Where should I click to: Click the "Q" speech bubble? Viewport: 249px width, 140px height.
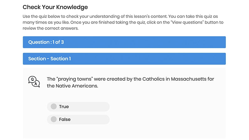tap(32, 79)
